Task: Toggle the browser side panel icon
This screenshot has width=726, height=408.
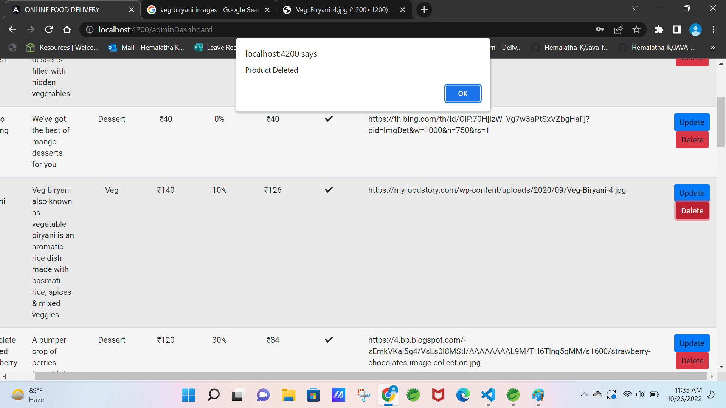Action: pyautogui.click(x=677, y=29)
